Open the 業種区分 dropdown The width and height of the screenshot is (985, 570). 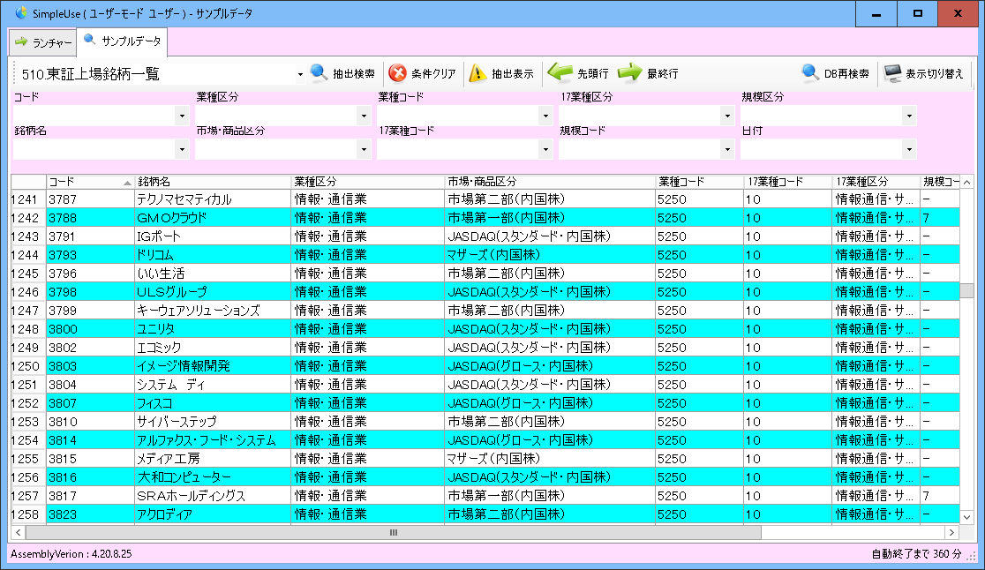(x=364, y=115)
